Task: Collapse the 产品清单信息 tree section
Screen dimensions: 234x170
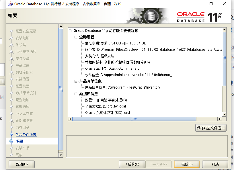Action: point(76,81)
